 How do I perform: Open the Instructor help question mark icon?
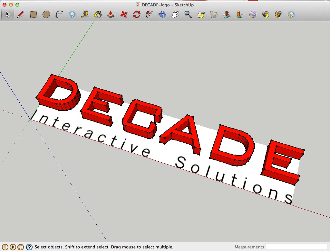pos(29,247)
